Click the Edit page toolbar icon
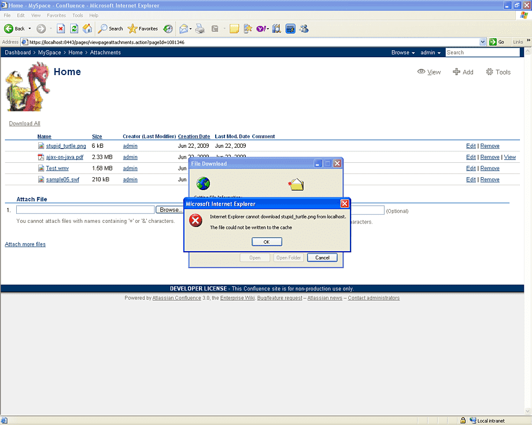 coord(215,29)
